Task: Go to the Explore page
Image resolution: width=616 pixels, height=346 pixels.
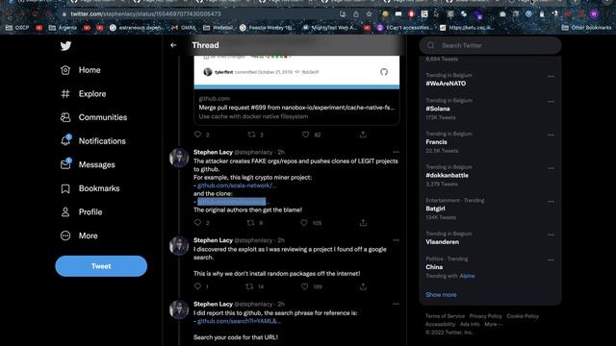Action: coord(84,94)
